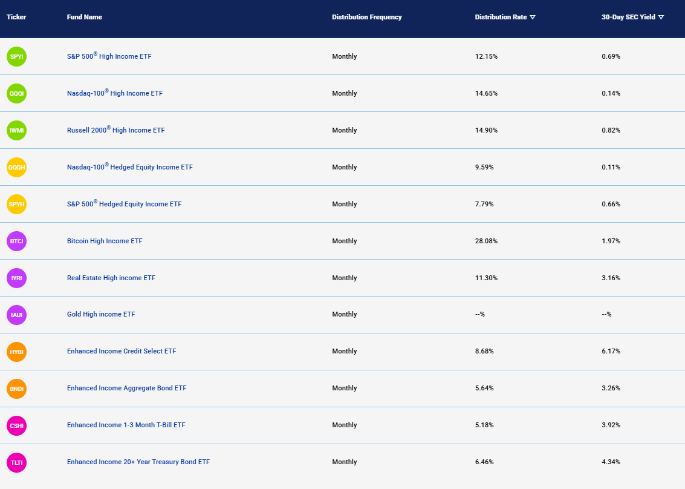The height and width of the screenshot is (489, 685).
Task: Select the 5.18% distribution rate value
Action: tap(484, 425)
